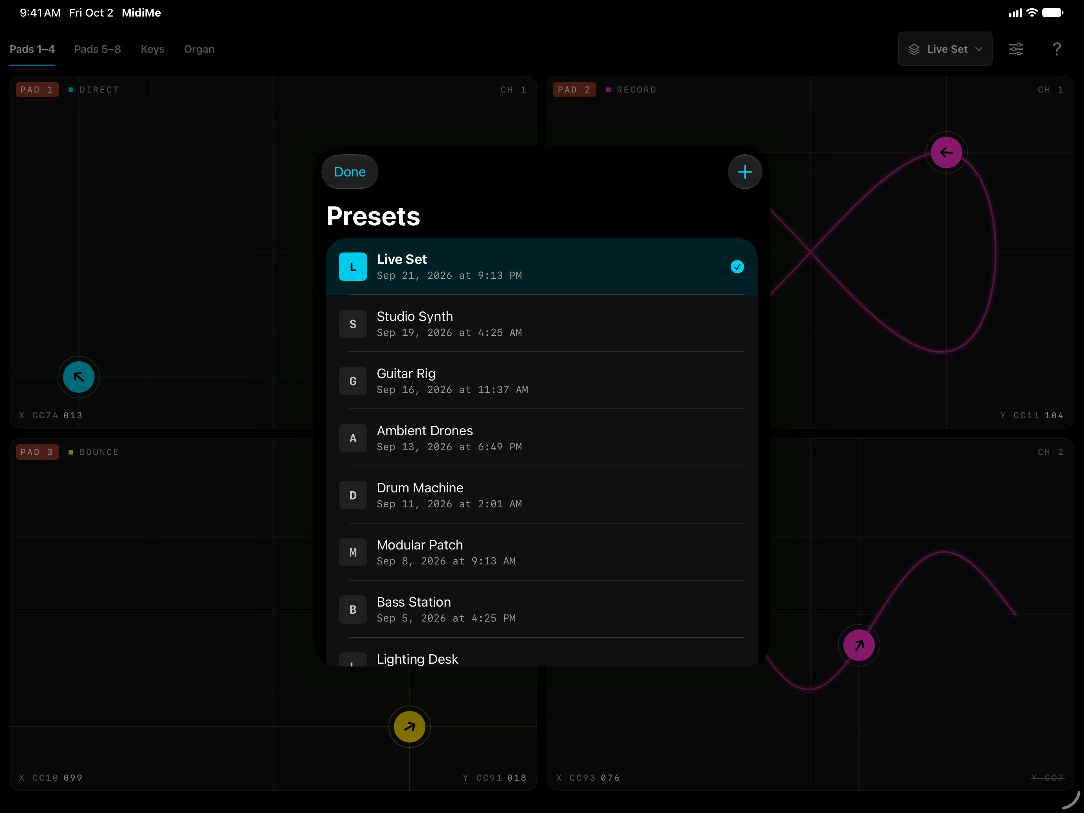Tap the L icon of Live Set
The height and width of the screenshot is (813, 1084).
pos(353,267)
